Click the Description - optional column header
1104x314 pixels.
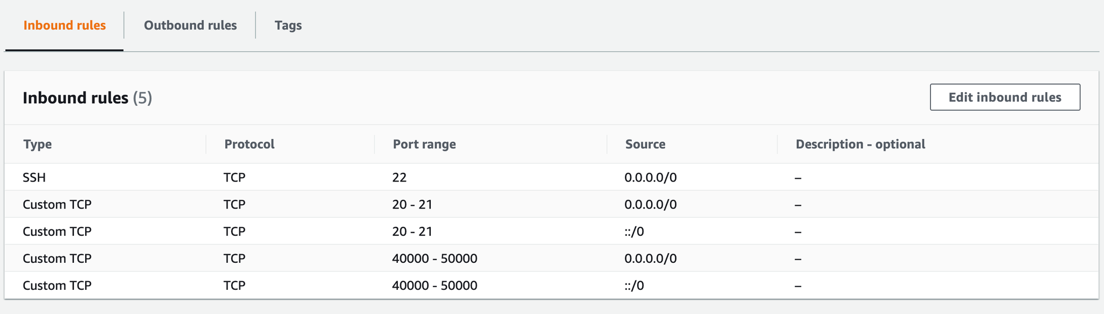(860, 144)
